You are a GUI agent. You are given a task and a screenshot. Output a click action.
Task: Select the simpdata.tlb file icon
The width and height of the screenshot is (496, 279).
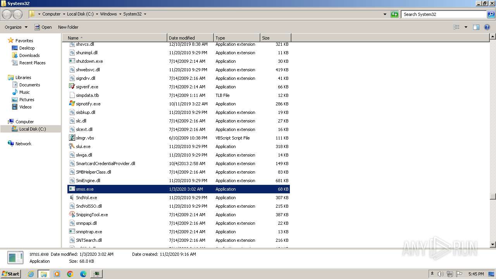point(72,95)
